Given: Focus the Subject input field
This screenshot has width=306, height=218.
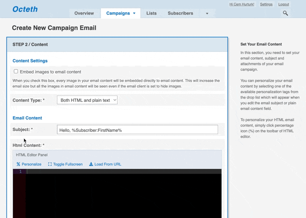Looking at the screenshot, I should pos(137,129).
